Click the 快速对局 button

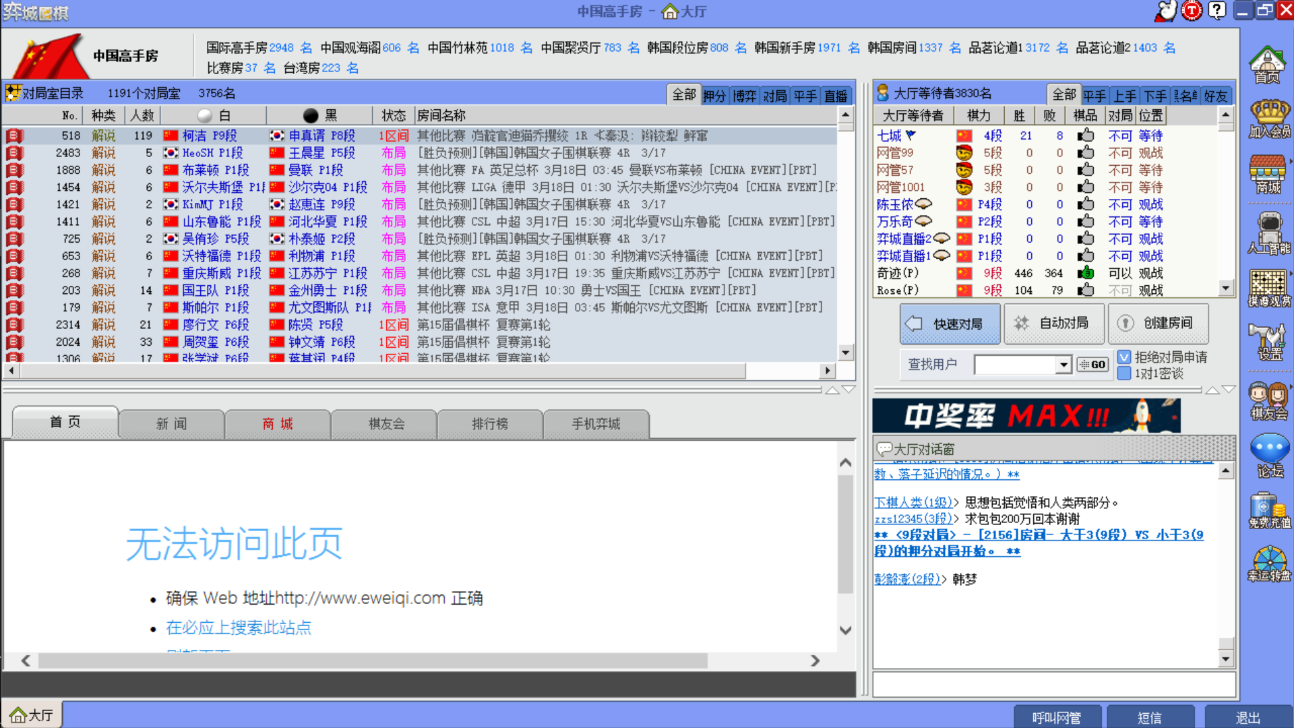coord(949,324)
